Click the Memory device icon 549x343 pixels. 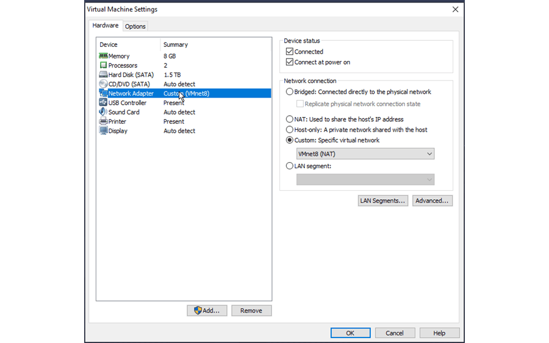click(x=103, y=56)
